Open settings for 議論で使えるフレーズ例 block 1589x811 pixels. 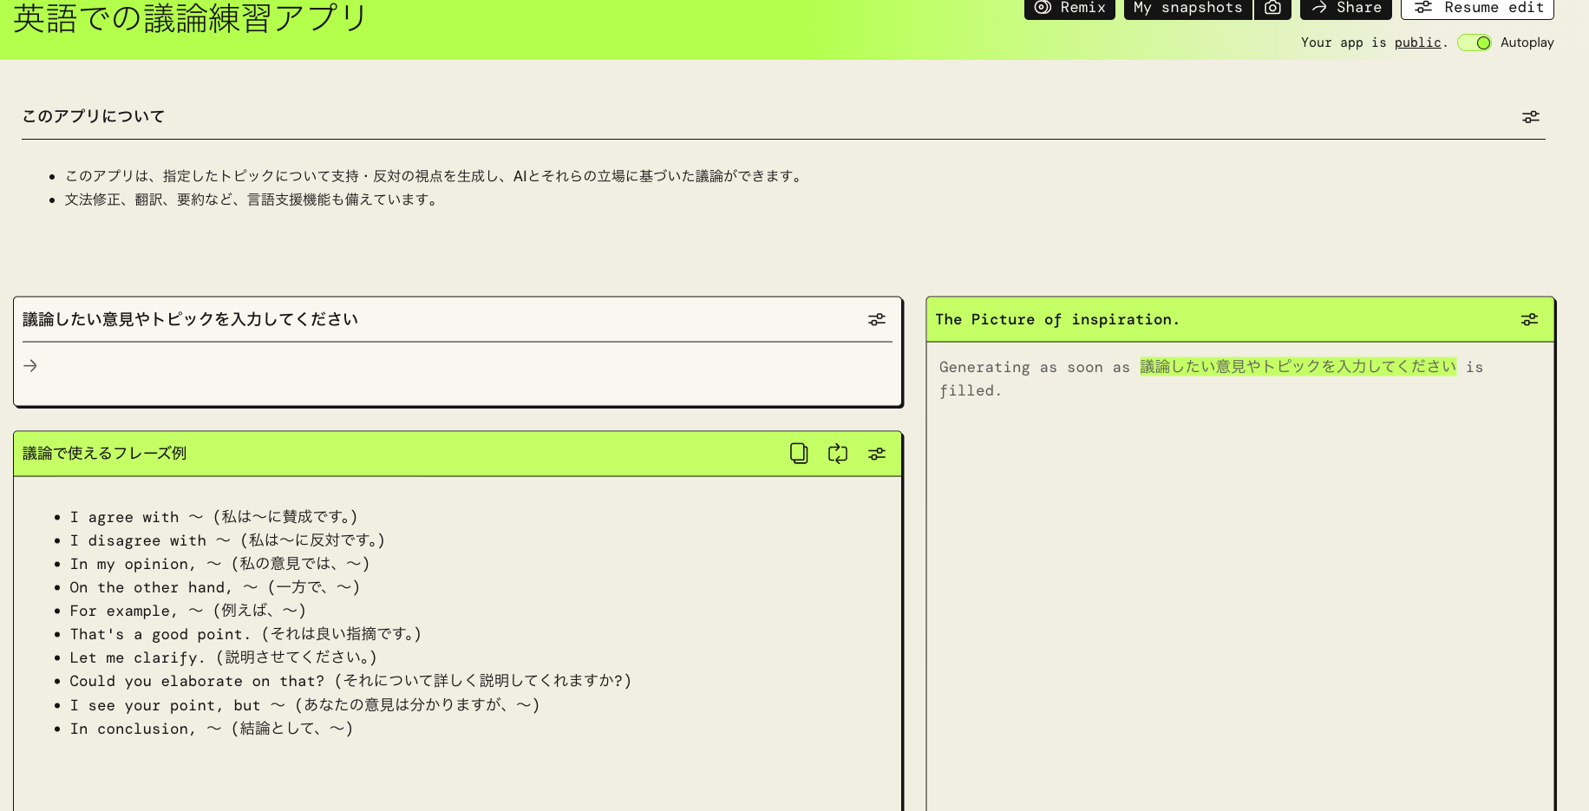[x=877, y=454]
